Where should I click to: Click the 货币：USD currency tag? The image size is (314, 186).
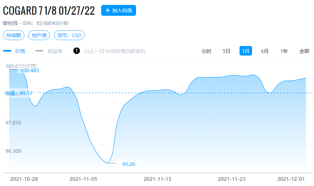[x=69, y=35]
